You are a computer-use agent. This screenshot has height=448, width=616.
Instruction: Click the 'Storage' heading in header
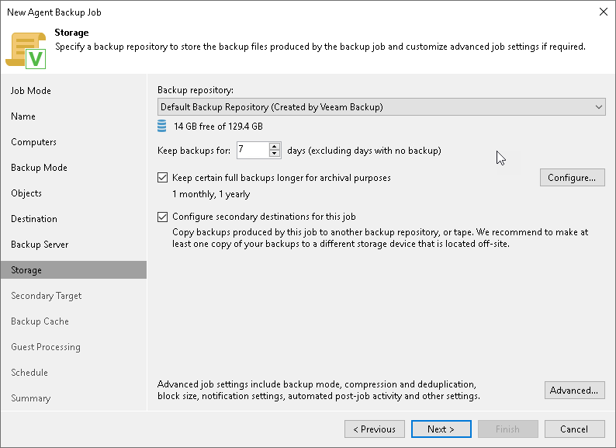(71, 33)
